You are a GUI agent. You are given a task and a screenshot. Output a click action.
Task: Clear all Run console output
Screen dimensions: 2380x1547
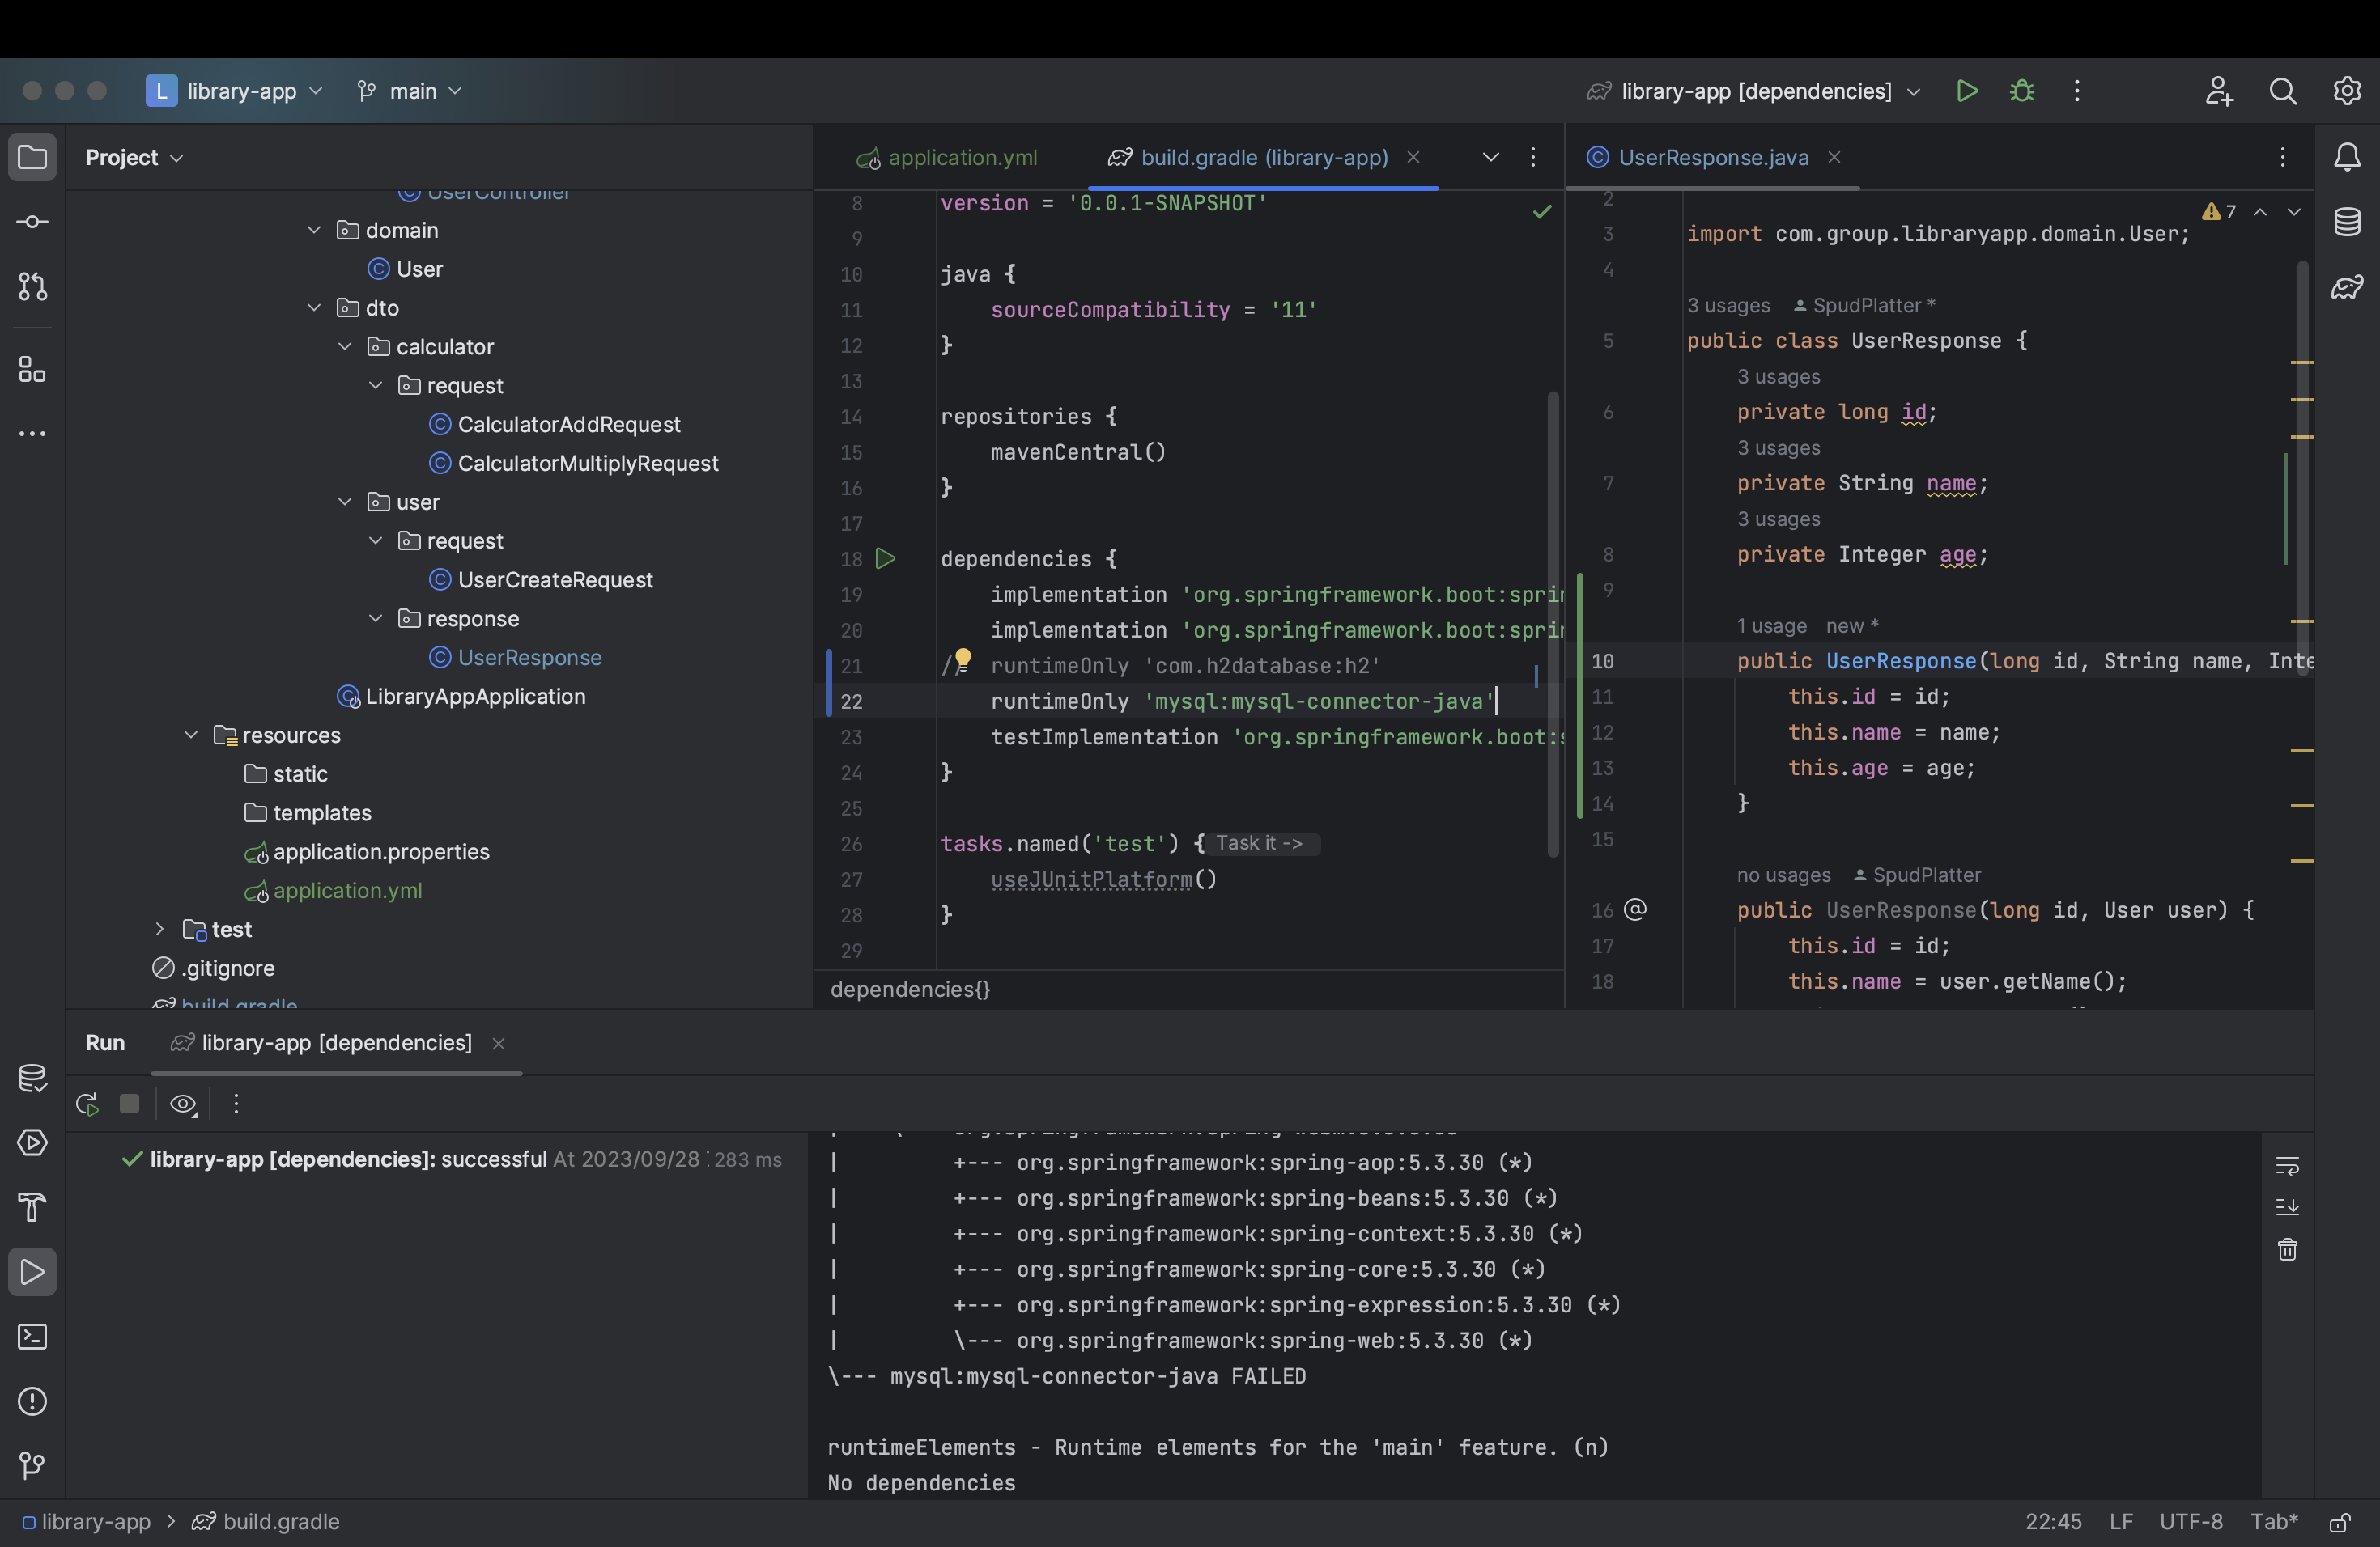2287,1249
